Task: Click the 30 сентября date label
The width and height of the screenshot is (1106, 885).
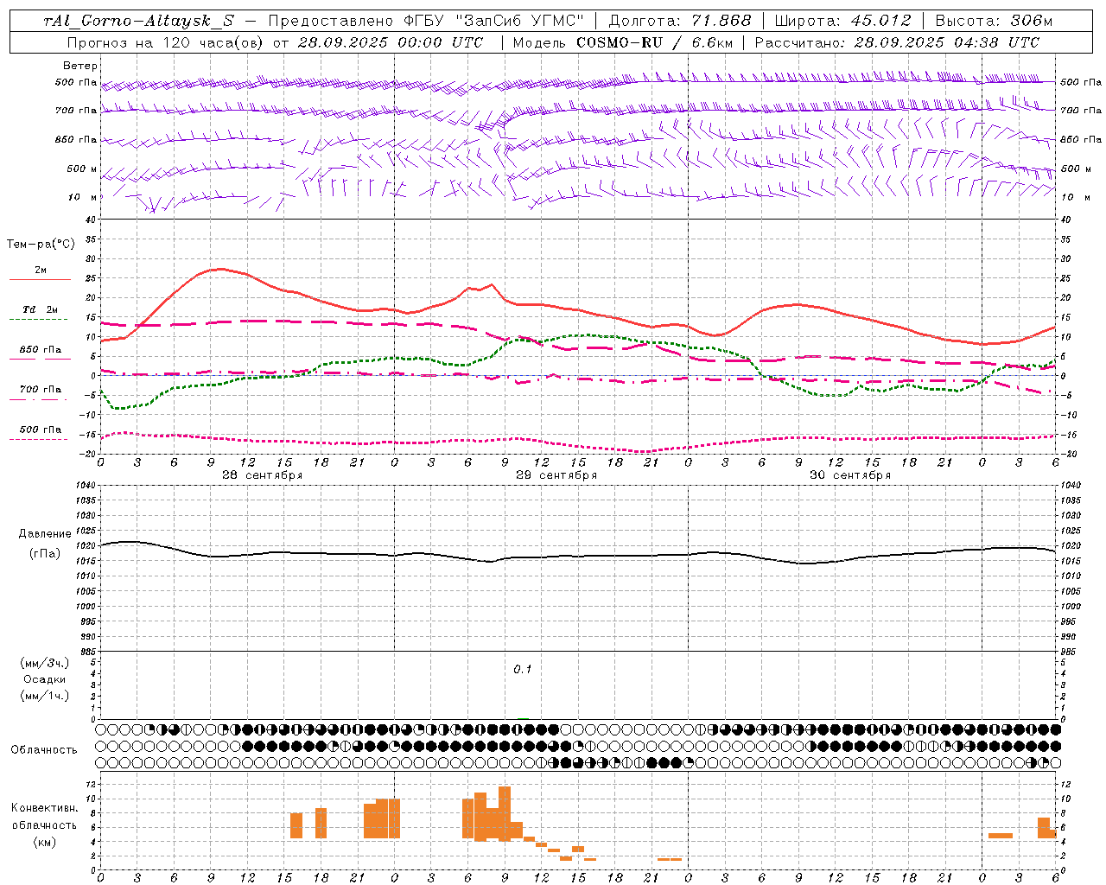Action: 850,475
